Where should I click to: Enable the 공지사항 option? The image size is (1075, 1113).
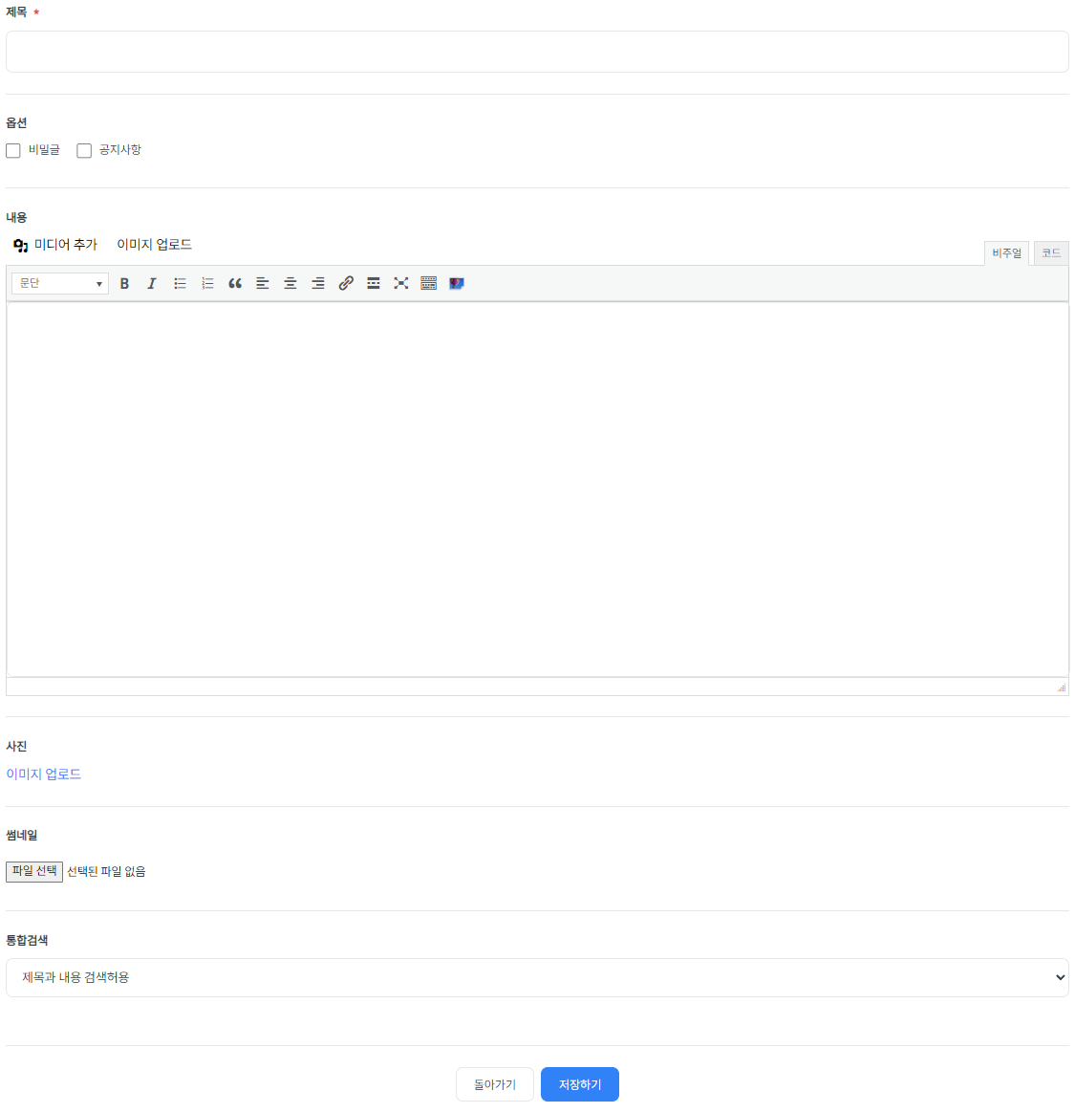[x=84, y=151]
